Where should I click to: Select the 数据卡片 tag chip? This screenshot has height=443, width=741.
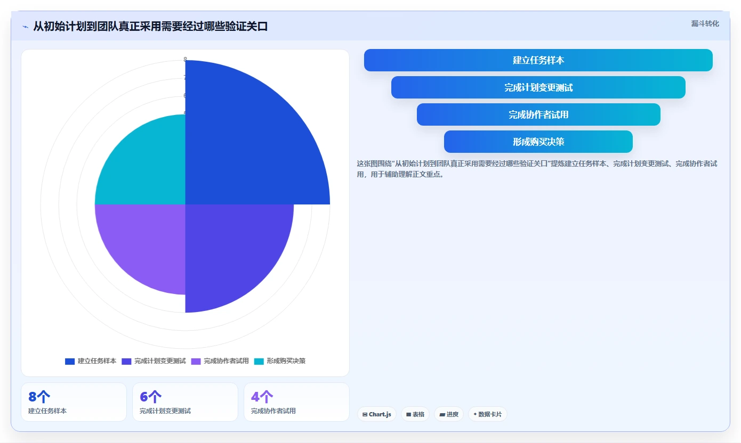(x=487, y=414)
